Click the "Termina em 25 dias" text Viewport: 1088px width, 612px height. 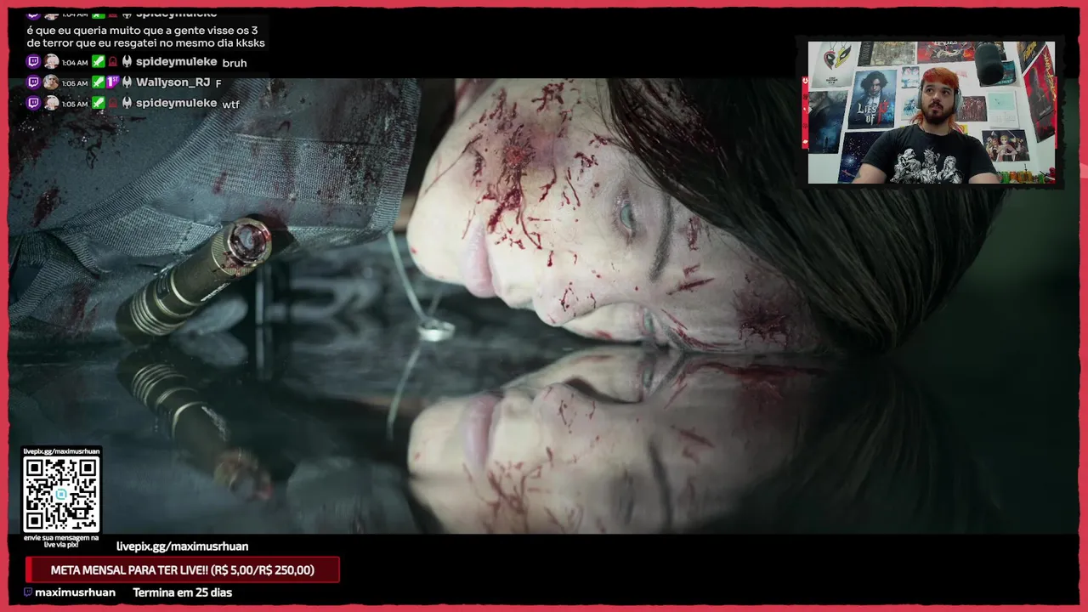pyautogui.click(x=182, y=592)
